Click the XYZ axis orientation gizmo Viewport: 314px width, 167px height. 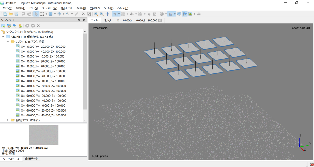(305, 143)
